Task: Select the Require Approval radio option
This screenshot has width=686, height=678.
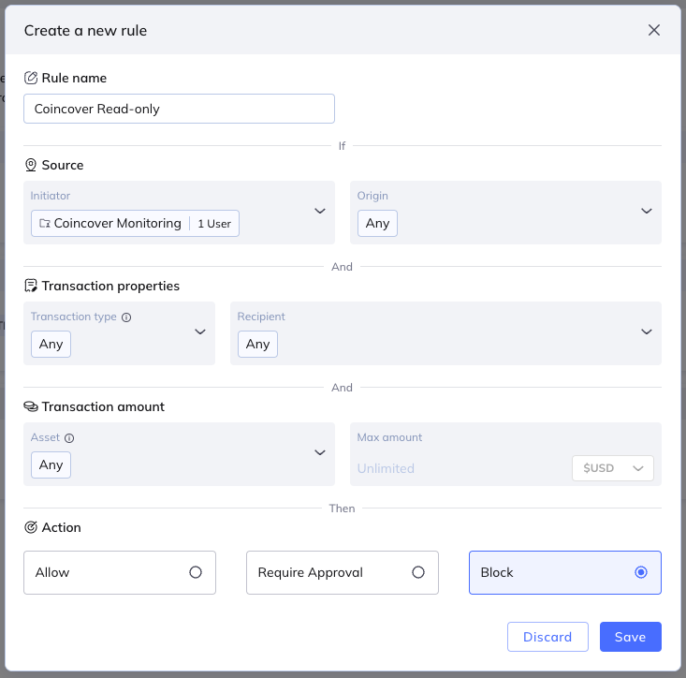Action: point(418,572)
